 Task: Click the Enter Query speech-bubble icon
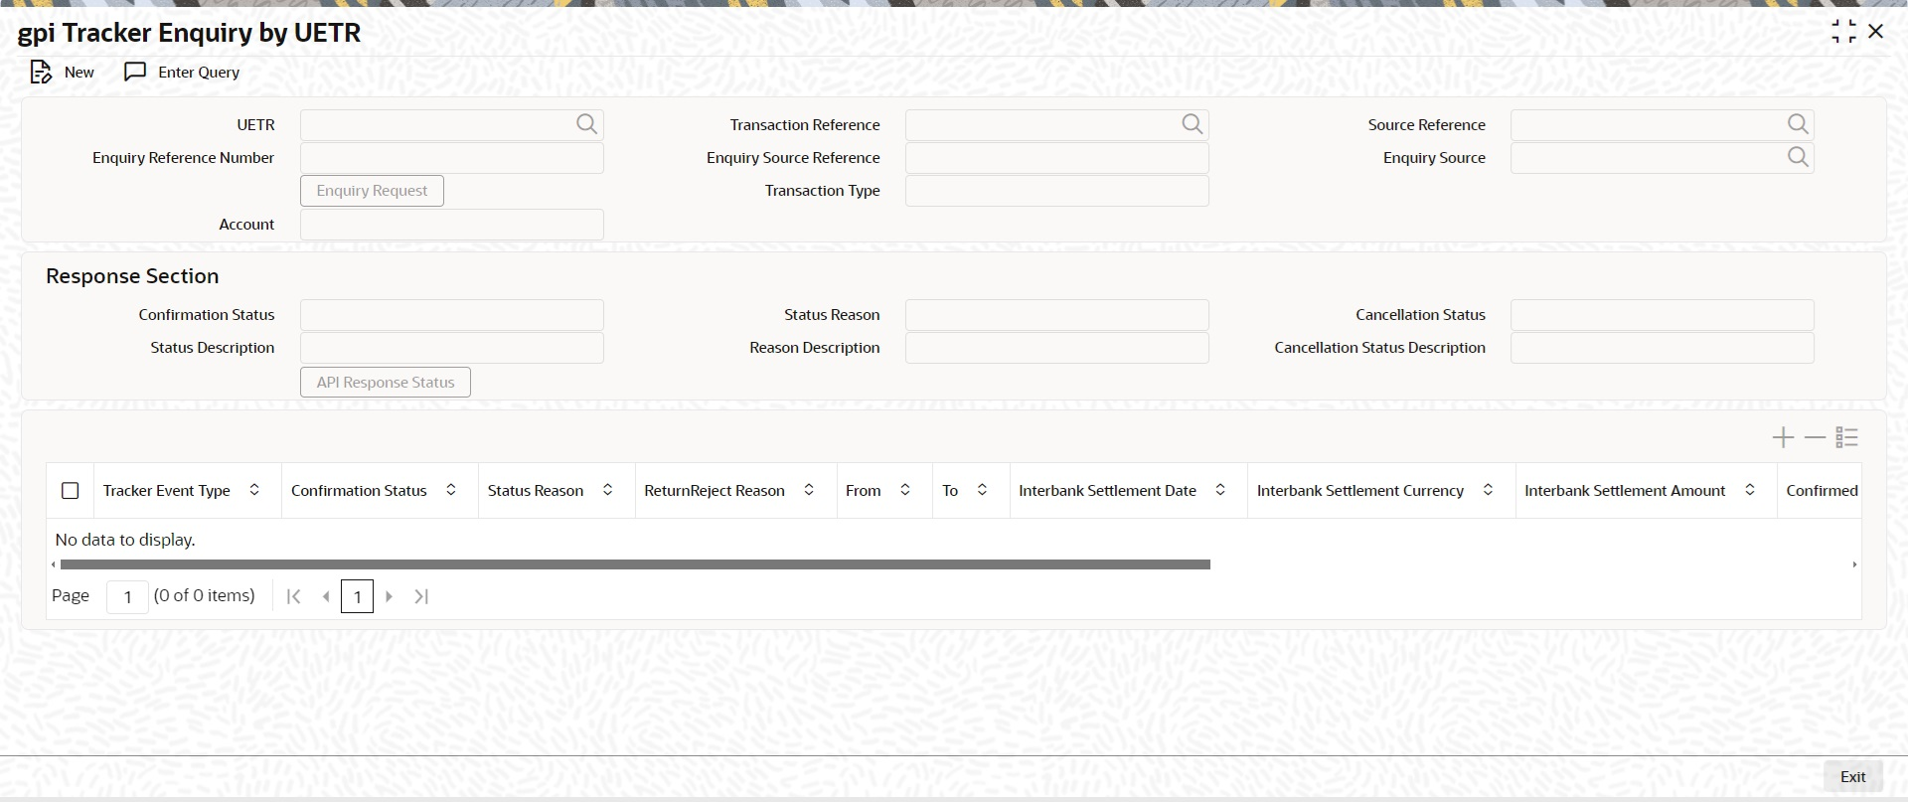click(x=135, y=73)
